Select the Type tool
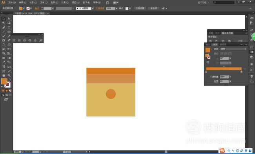The image size is (255, 154). (x=9, y=27)
